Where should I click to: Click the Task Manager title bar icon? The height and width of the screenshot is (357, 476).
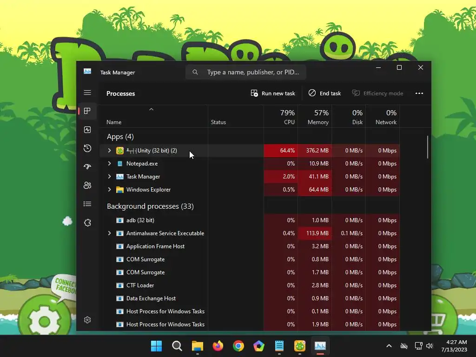coord(87,71)
